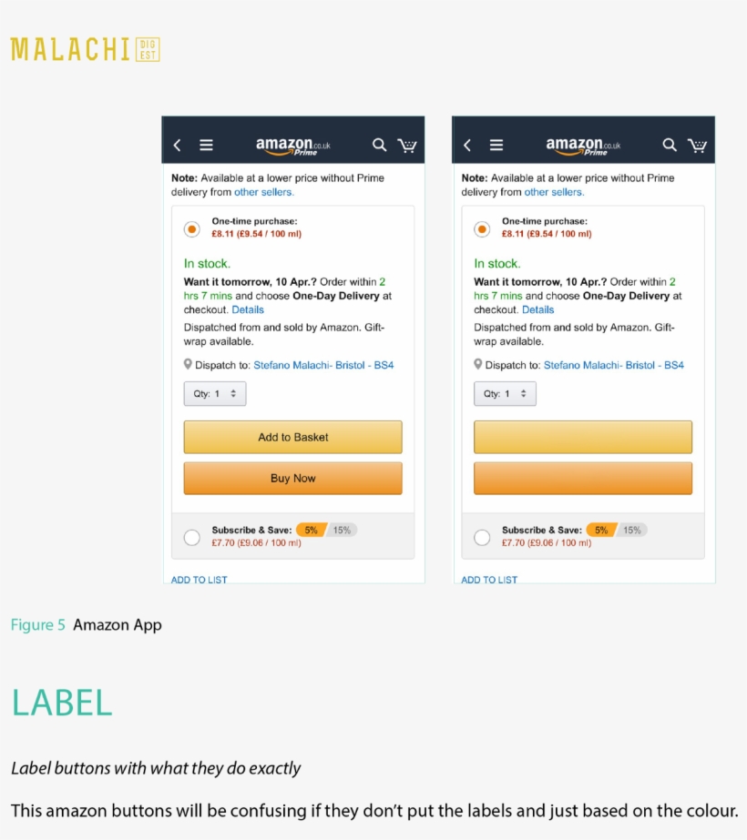Image resolution: width=747 pixels, height=840 pixels.
Task: Click the Add to Basket button
Action: click(x=292, y=437)
